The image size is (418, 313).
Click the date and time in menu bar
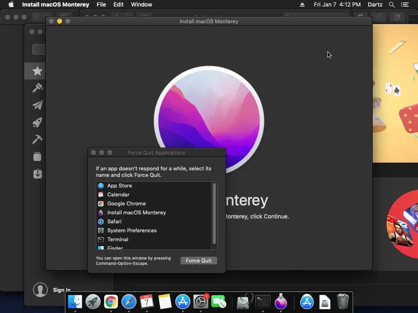tap(337, 4)
